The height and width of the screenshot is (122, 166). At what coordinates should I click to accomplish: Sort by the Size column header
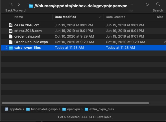pos(160,17)
